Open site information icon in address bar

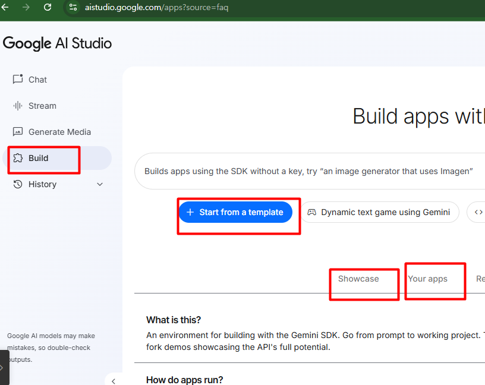73,7
